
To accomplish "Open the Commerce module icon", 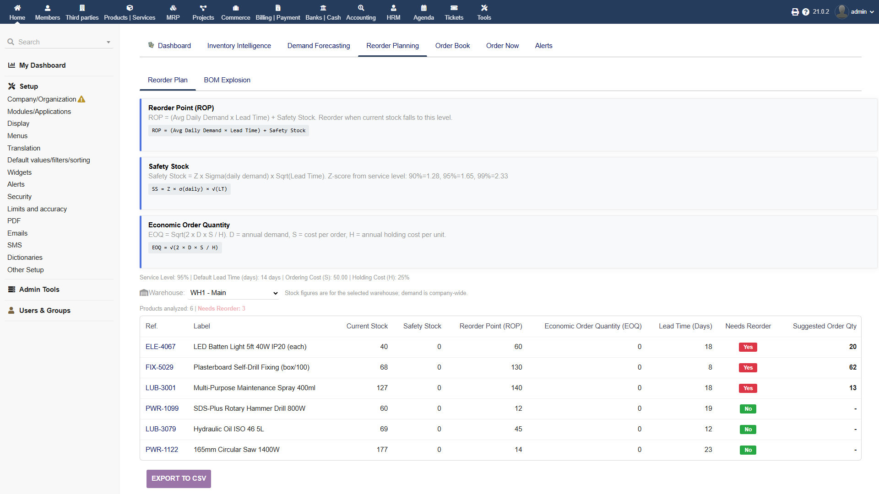I will [236, 8].
